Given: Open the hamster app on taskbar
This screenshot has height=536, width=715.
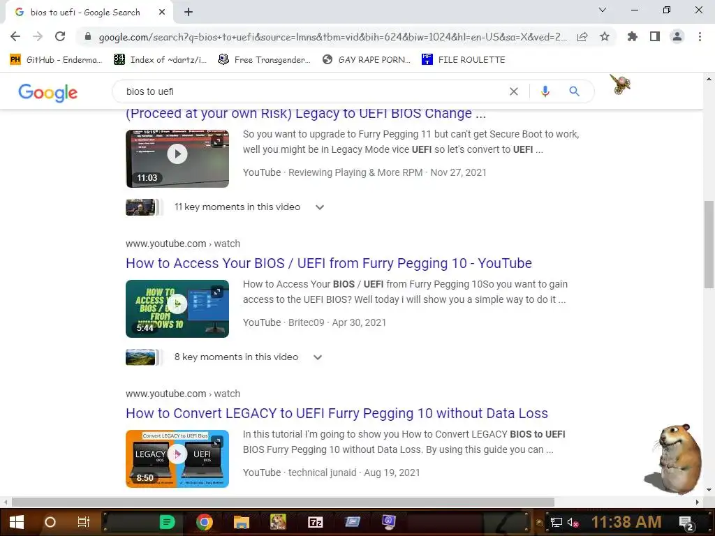Looking at the screenshot, I should coord(278,522).
